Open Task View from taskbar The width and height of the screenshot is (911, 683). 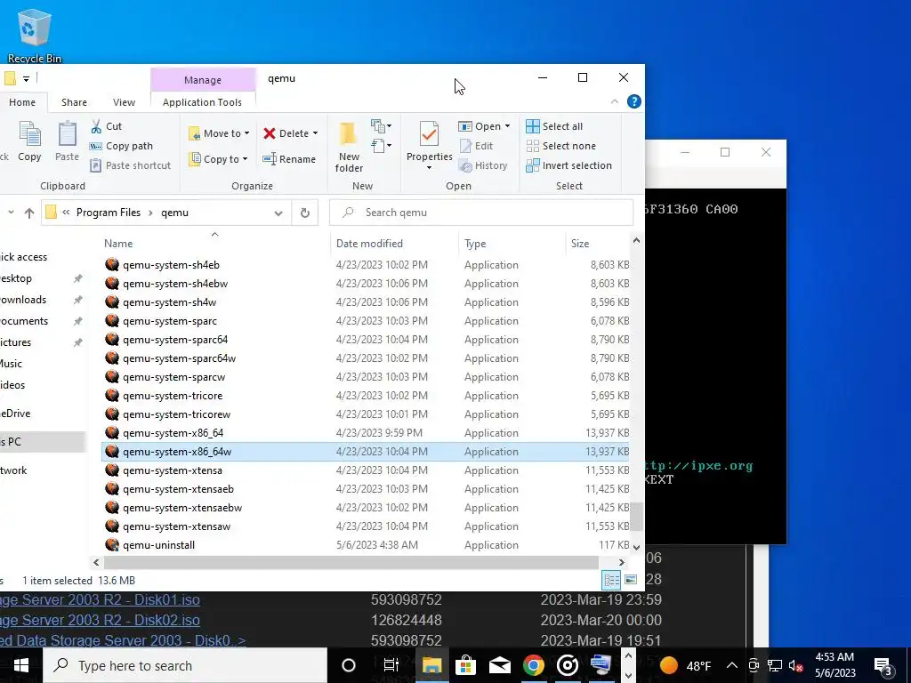(391, 665)
